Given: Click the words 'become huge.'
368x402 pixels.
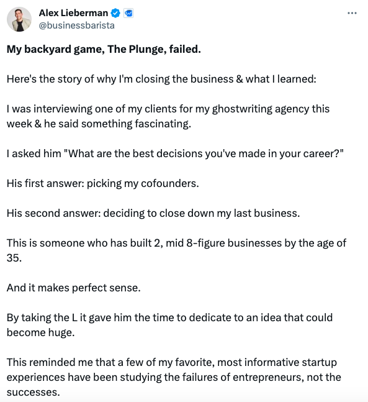Looking at the screenshot, I should point(41,333).
